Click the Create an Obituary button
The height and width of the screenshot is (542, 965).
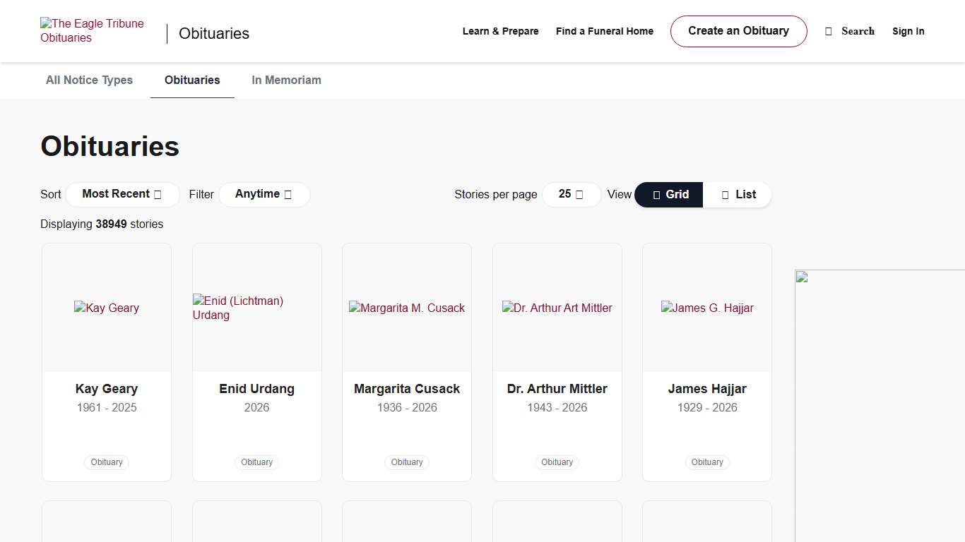(x=738, y=31)
